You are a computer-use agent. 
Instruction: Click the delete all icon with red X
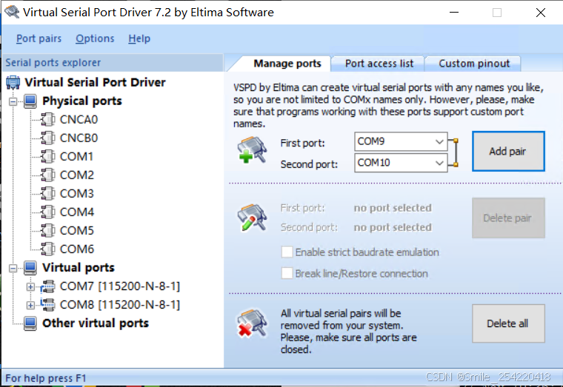pyautogui.click(x=252, y=323)
